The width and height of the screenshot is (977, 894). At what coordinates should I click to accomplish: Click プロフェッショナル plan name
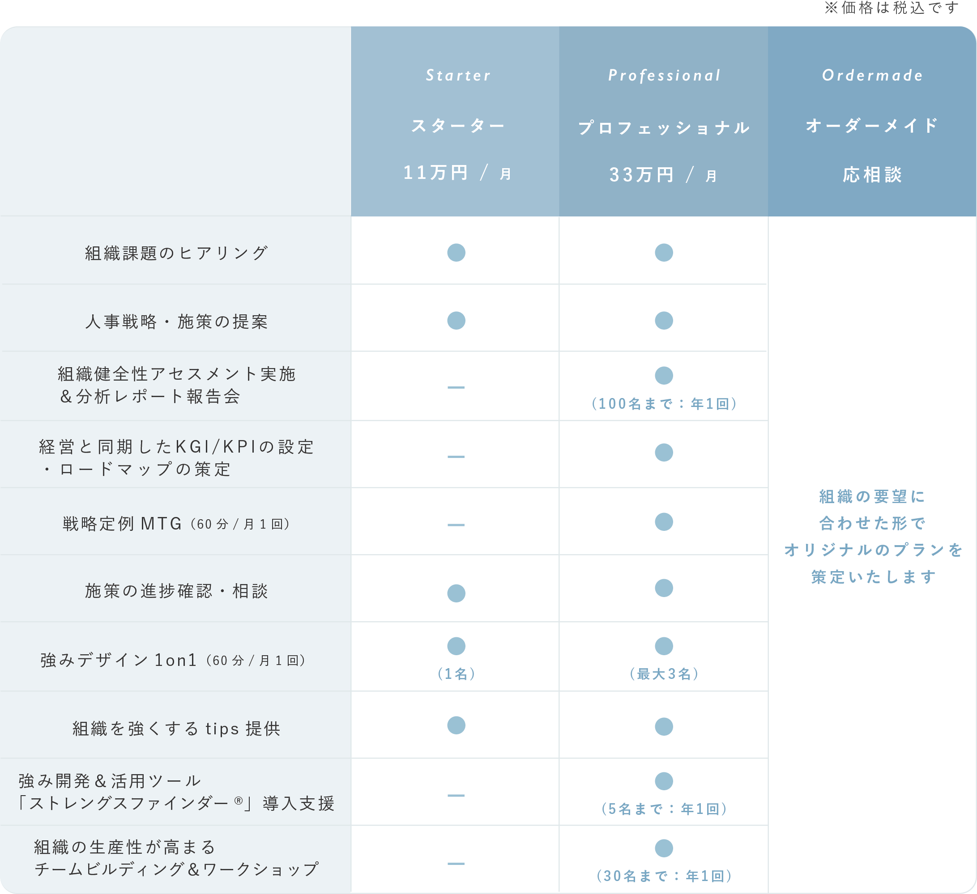(x=664, y=128)
